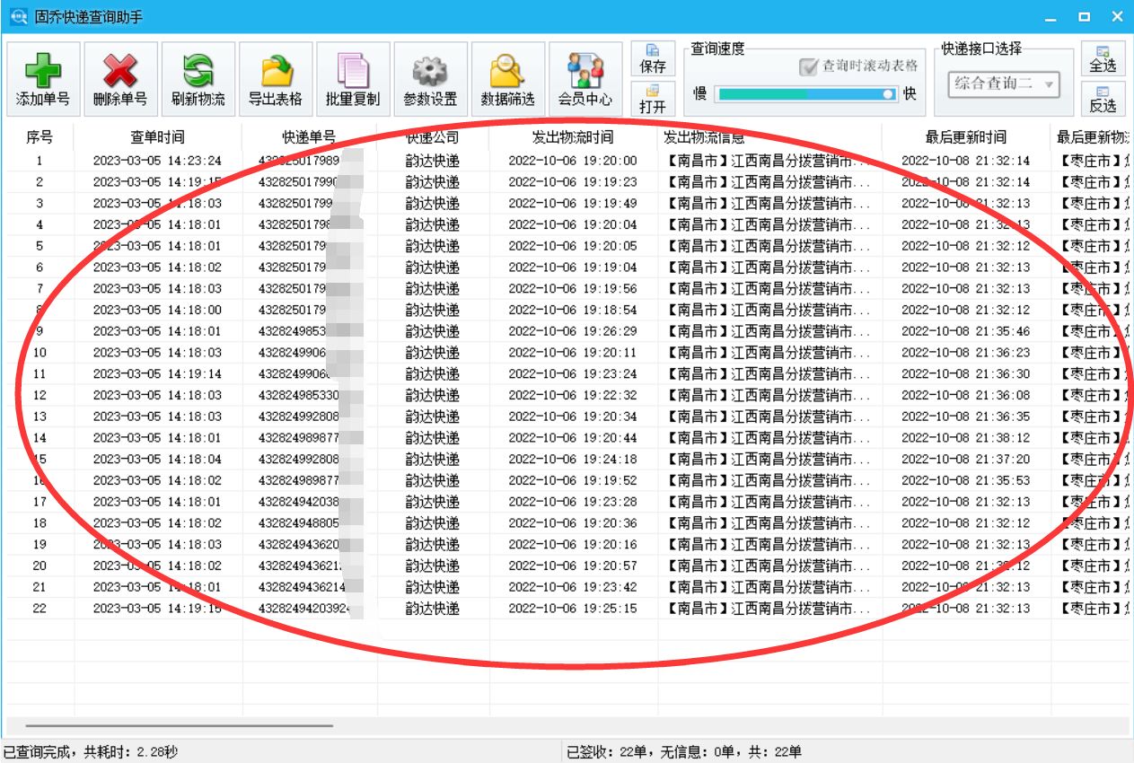Click the 保存 save icon
Screen dimensions: 1134x763
coord(655,58)
